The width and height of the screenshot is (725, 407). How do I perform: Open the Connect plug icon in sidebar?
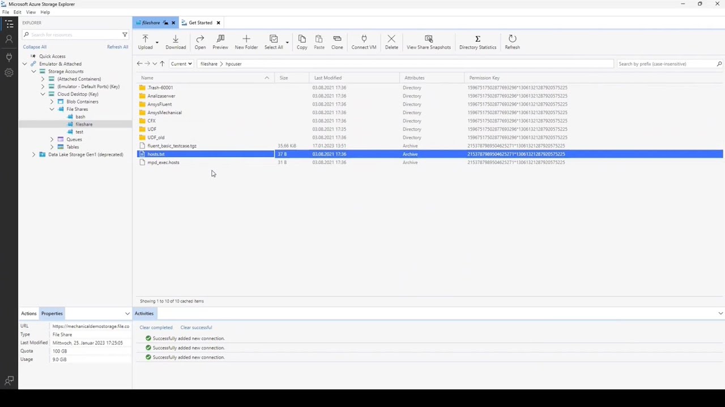9,57
